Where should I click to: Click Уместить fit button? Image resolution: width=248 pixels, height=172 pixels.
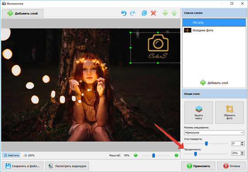click(11, 155)
